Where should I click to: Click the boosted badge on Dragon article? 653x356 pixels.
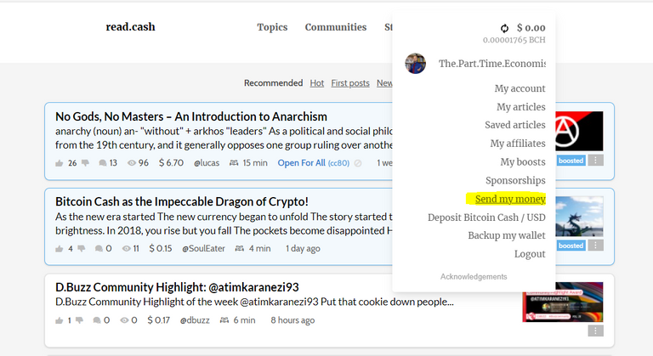(x=571, y=246)
